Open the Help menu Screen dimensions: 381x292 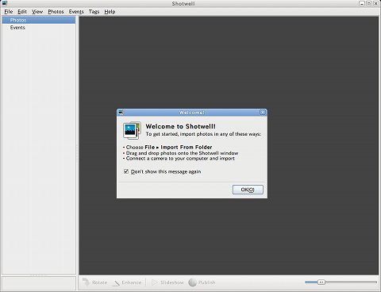[x=110, y=12]
